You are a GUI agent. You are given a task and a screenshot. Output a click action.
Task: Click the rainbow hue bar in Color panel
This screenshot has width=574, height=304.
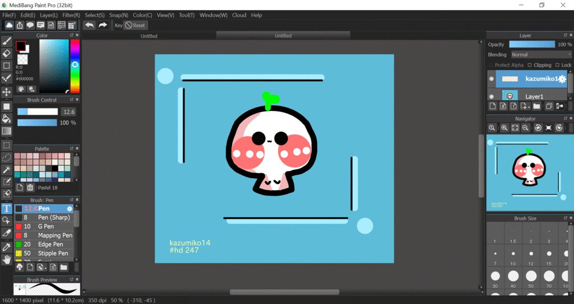[x=75, y=66]
